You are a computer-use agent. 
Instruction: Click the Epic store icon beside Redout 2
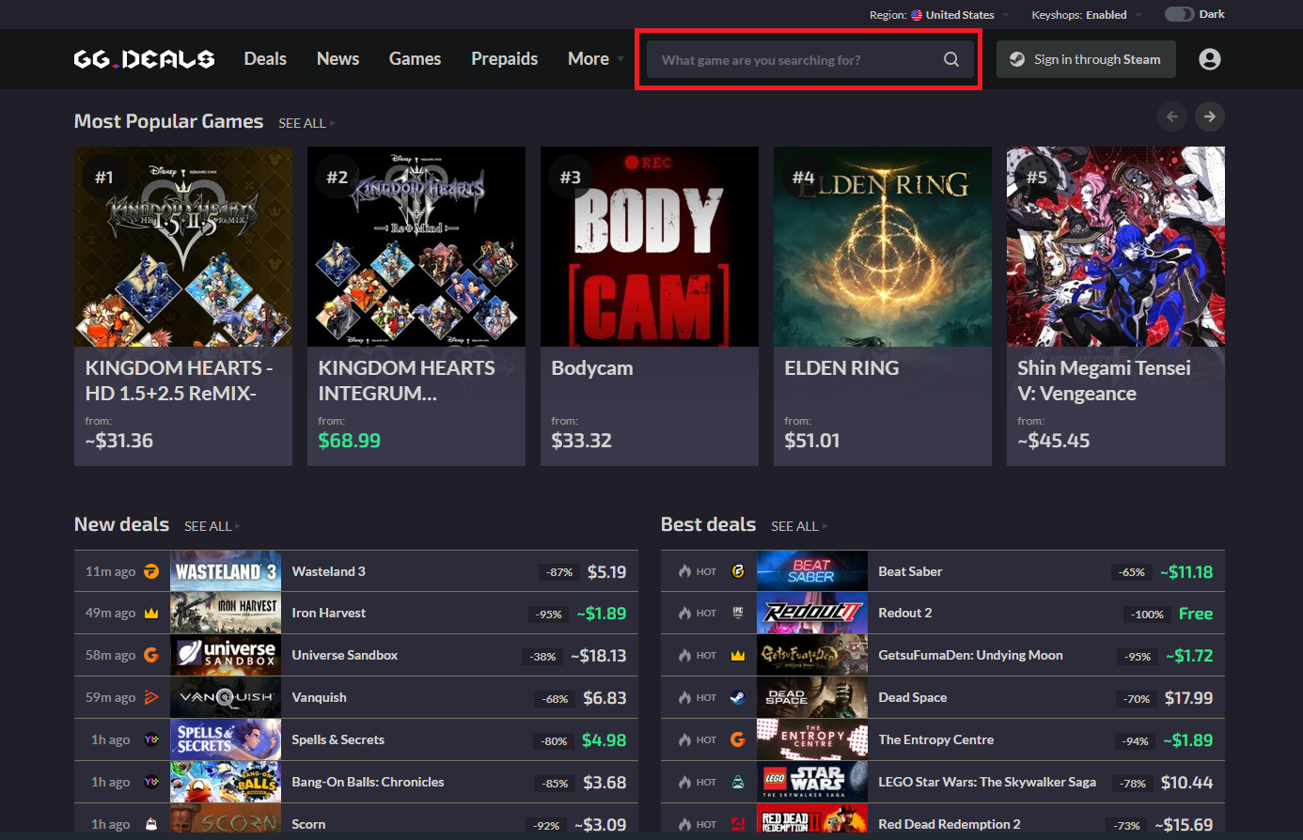point(738,613)
